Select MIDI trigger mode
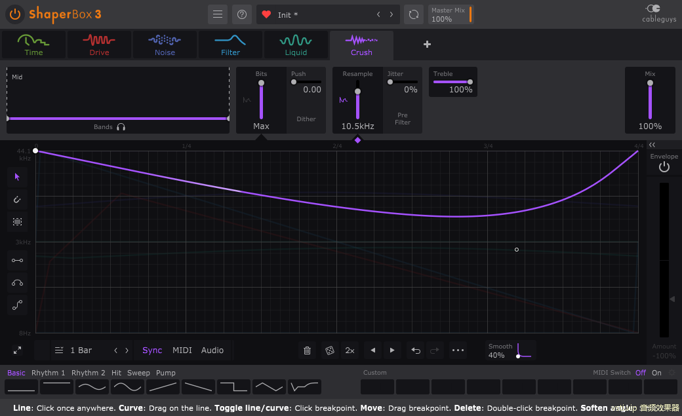Viewport: 682px width, 416px height. (x=182, y=350)
